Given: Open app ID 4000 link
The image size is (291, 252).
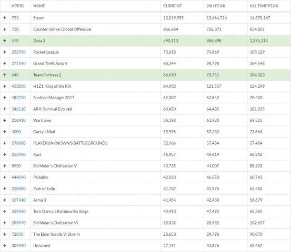Looking at the screenshot, I should [x=16, y=132].
